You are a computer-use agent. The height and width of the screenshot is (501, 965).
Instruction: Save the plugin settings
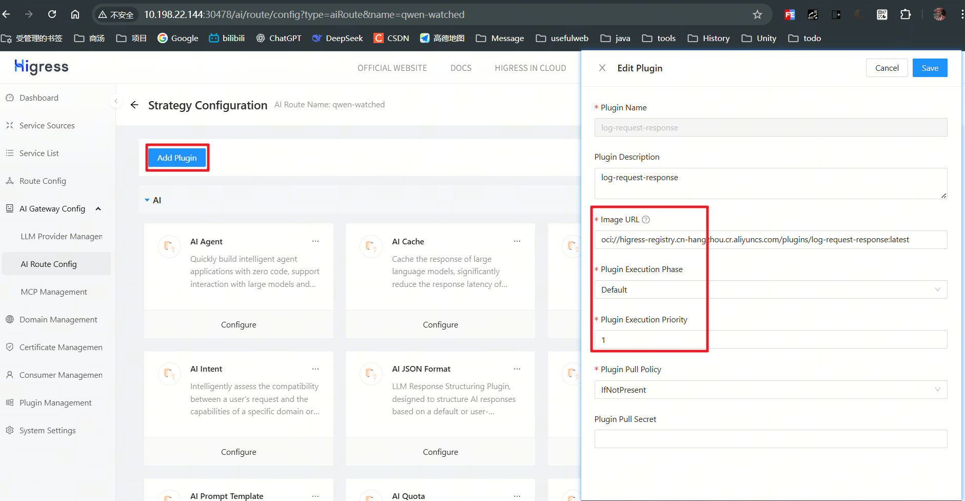point(930,68)
